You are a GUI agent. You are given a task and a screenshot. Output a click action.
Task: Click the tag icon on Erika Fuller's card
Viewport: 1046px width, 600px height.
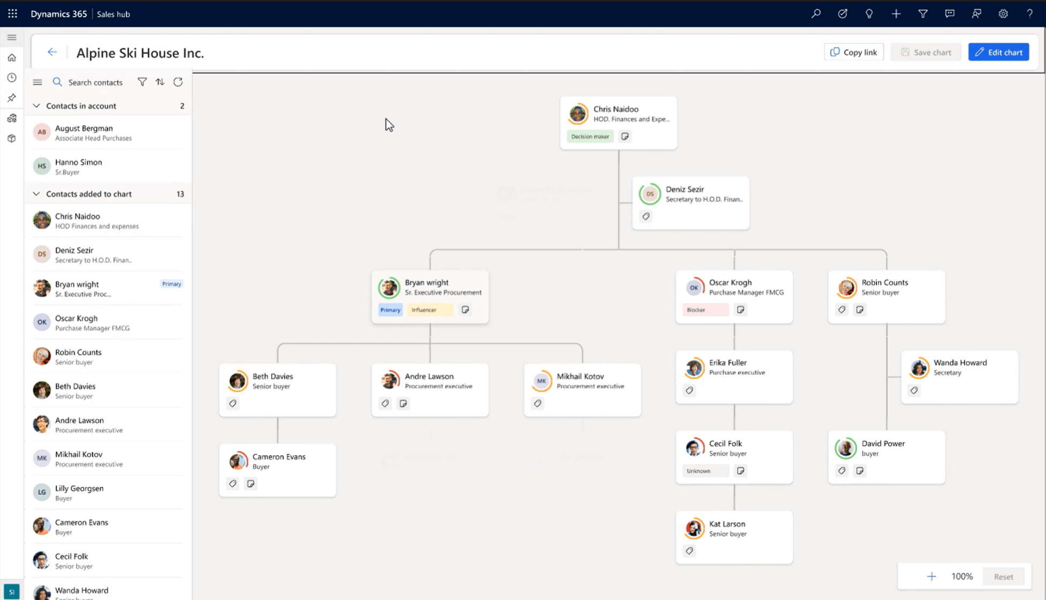pos(689,390)
